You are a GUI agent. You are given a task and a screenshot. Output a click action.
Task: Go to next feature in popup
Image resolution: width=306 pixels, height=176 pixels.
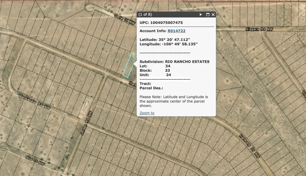click(x=201, y=14)
